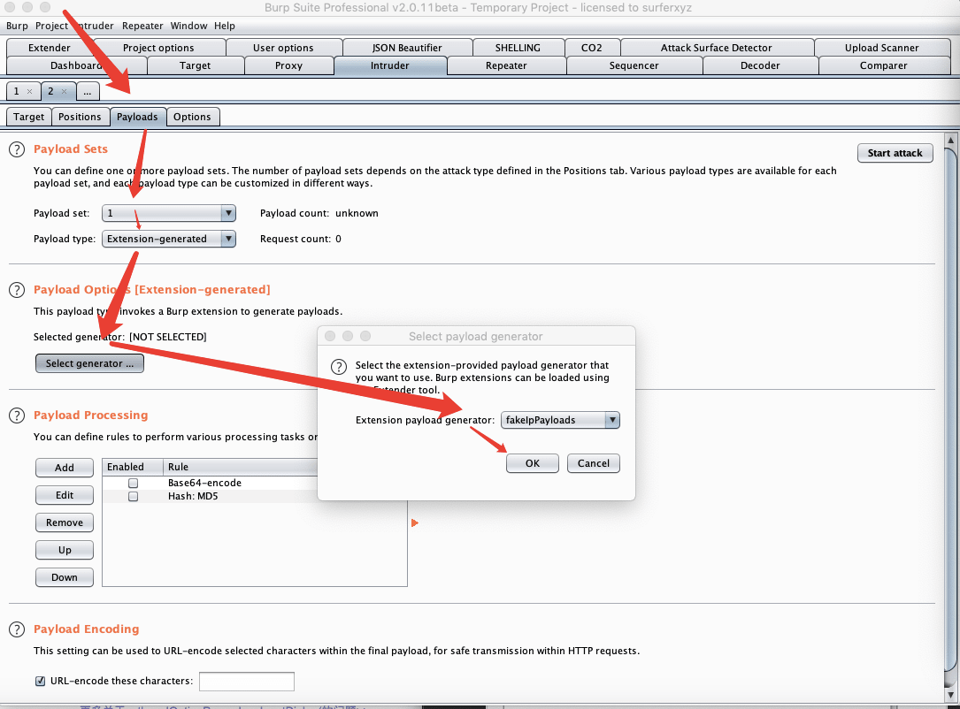
Task: Open help for Payload Processing section
Action: [17, 415]
